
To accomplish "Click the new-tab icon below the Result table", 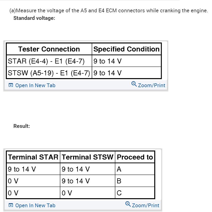I will coord(11,205).
